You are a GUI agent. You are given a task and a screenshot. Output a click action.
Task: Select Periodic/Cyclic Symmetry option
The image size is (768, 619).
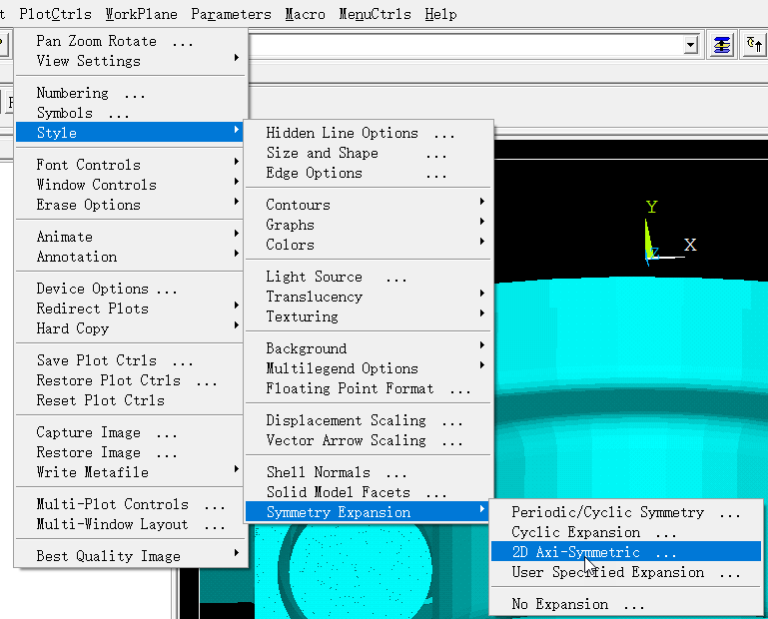coord(626,513)
